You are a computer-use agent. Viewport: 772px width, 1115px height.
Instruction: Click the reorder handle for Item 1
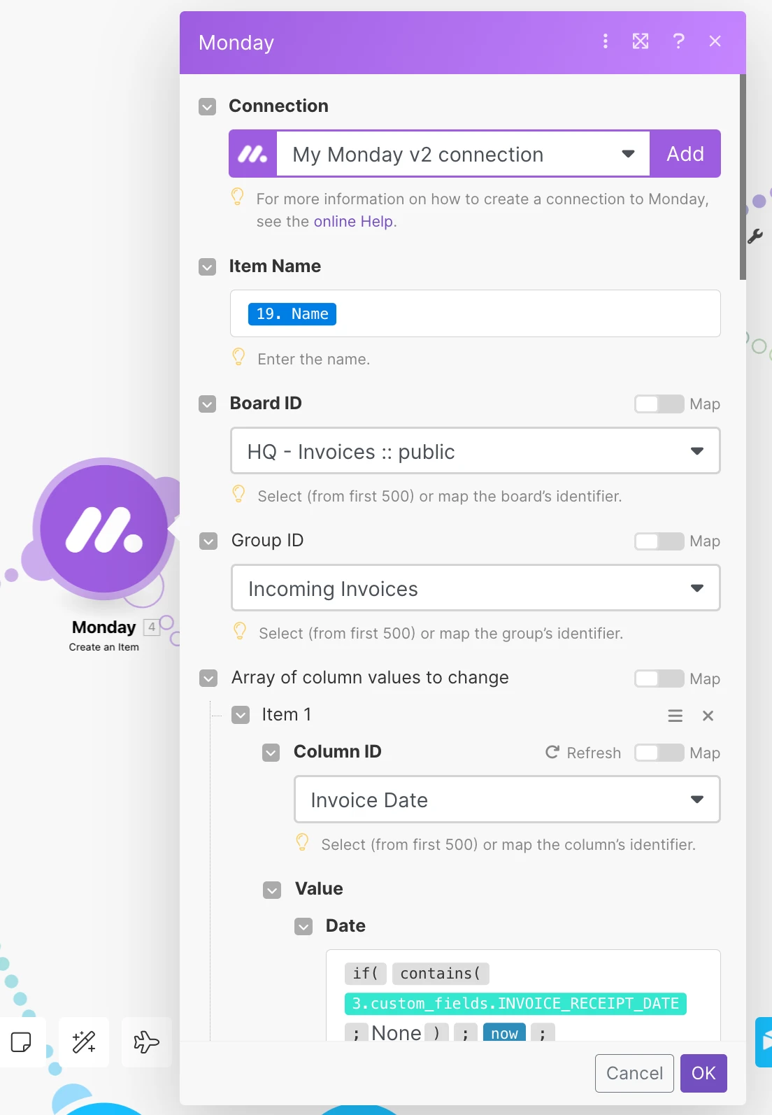click(675, 716)
